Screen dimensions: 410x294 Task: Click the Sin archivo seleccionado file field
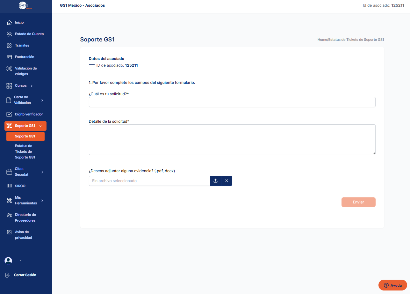tap(149, 181)
